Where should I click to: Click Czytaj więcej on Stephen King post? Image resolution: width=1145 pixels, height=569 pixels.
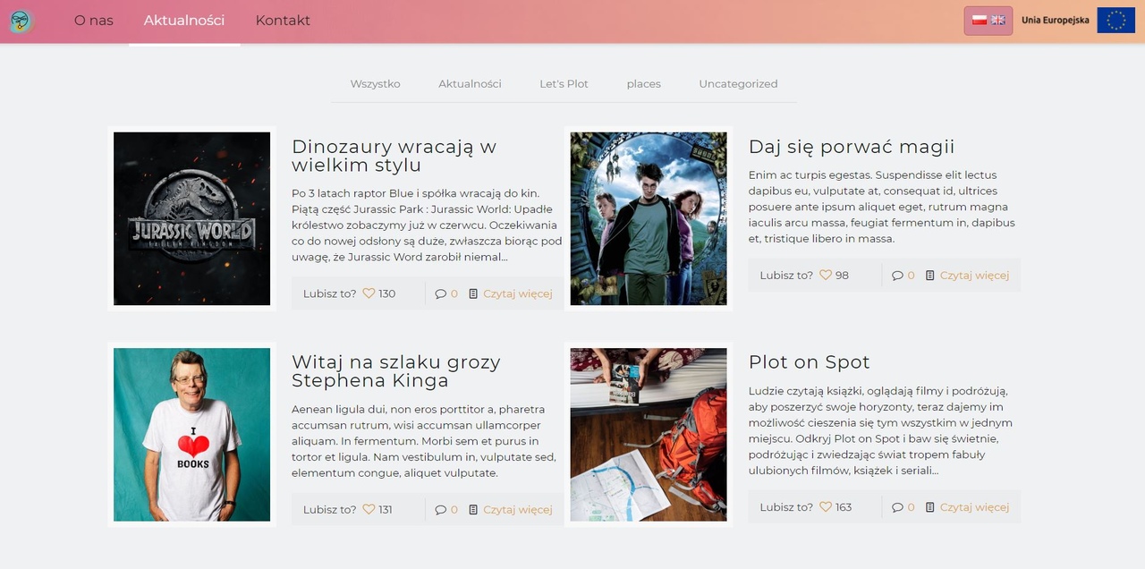coord(517,510)
